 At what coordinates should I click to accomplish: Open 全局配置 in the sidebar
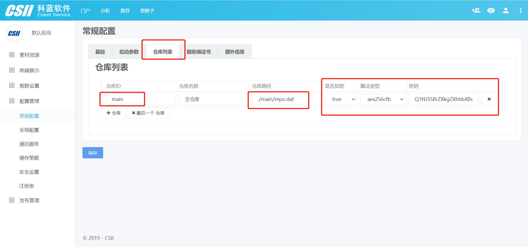pos(29,130)
